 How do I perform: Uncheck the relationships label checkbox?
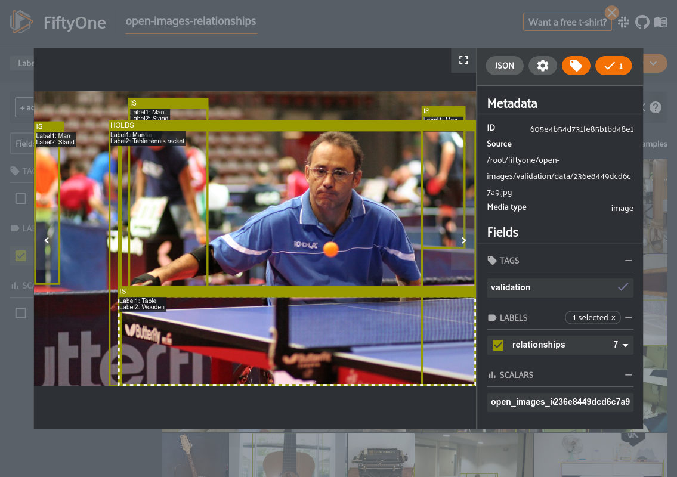pos(498,345)
